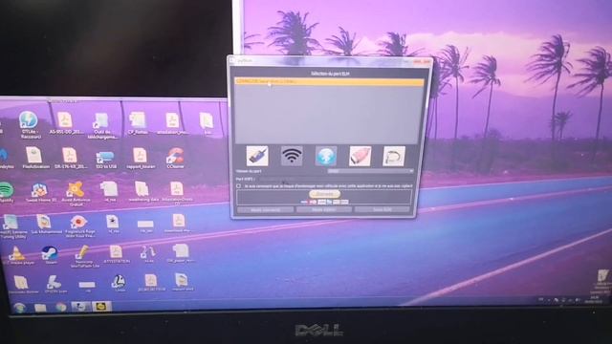Select the rapport_houran PDF file on desktop

coord(141,158)
